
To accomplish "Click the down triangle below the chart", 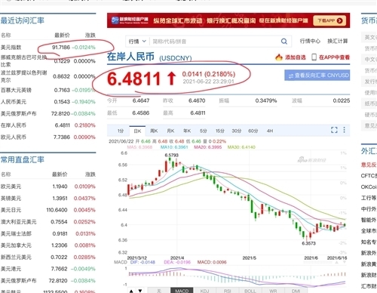I will point(140,291).
